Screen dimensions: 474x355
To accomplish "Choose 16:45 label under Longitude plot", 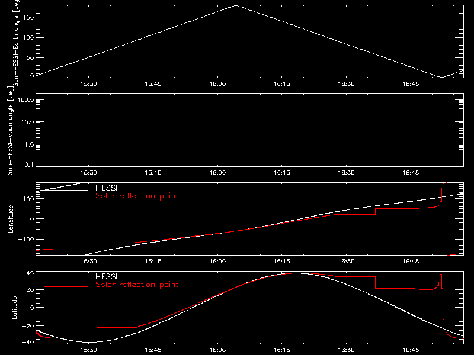I will [411, 262].
